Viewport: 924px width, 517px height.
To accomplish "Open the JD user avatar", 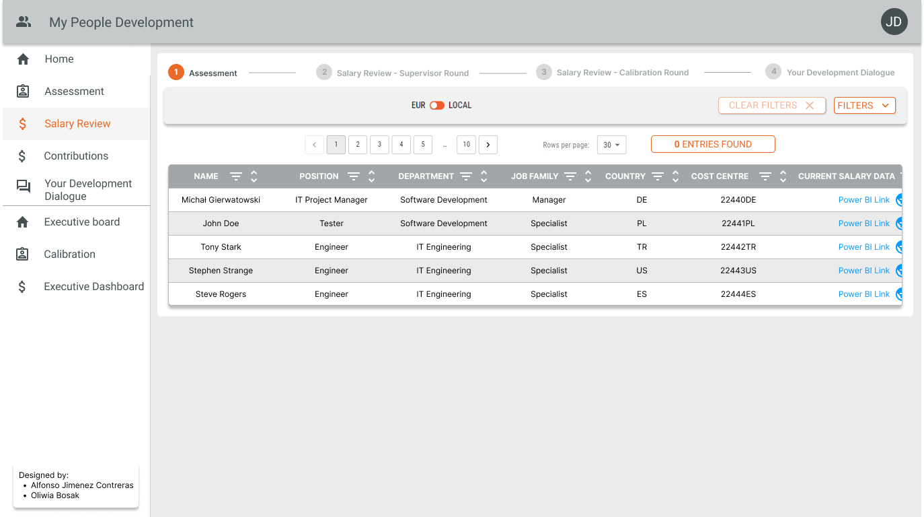I will 894,22.
